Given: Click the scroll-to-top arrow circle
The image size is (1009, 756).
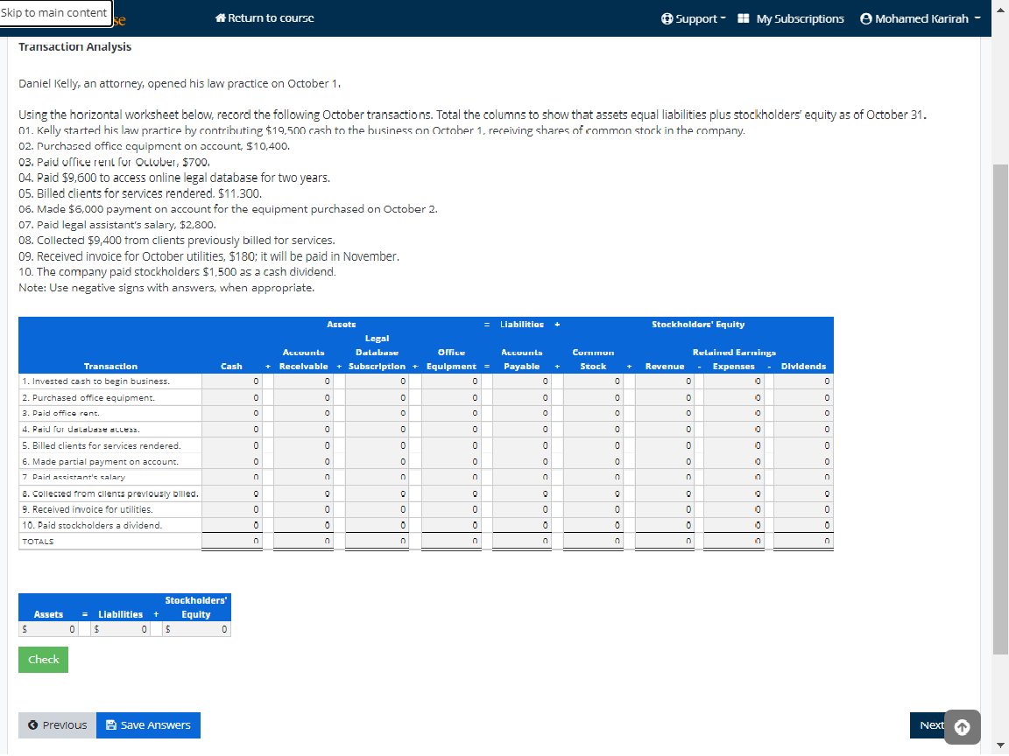Looking at the screenshot, I should coord(962,727).
